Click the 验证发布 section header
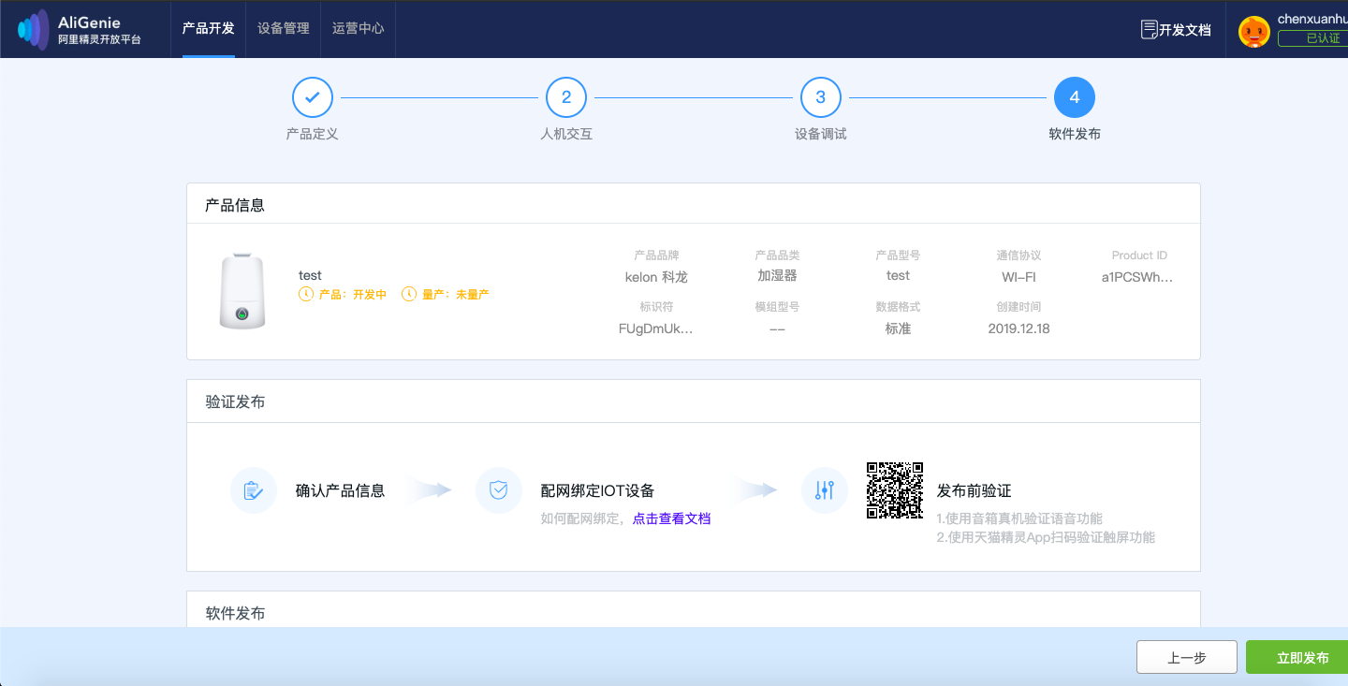1348x686 pixels. coord(235,401)
